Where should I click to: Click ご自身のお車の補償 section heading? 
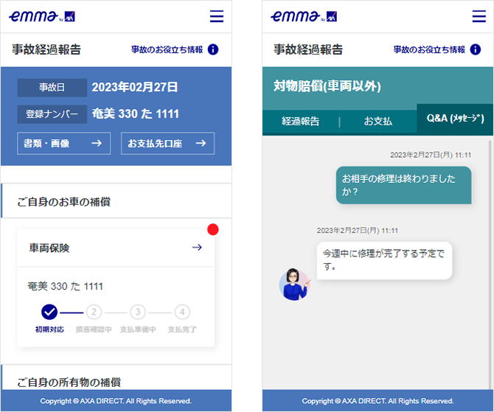(63, 202)
